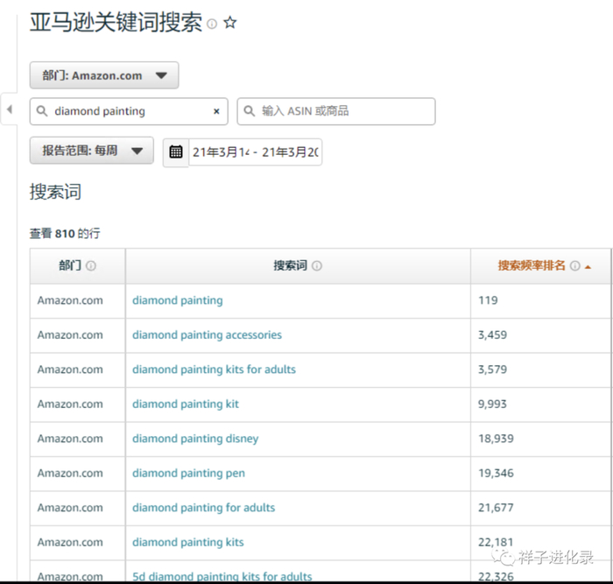Open the 部门: Amazon.com dropdown
This screenshot has width=613, height=584.
point(104,75)
